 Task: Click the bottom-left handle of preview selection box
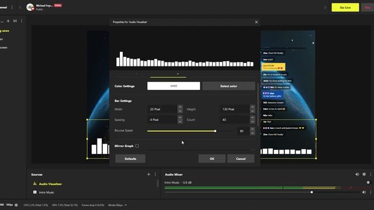87,158
